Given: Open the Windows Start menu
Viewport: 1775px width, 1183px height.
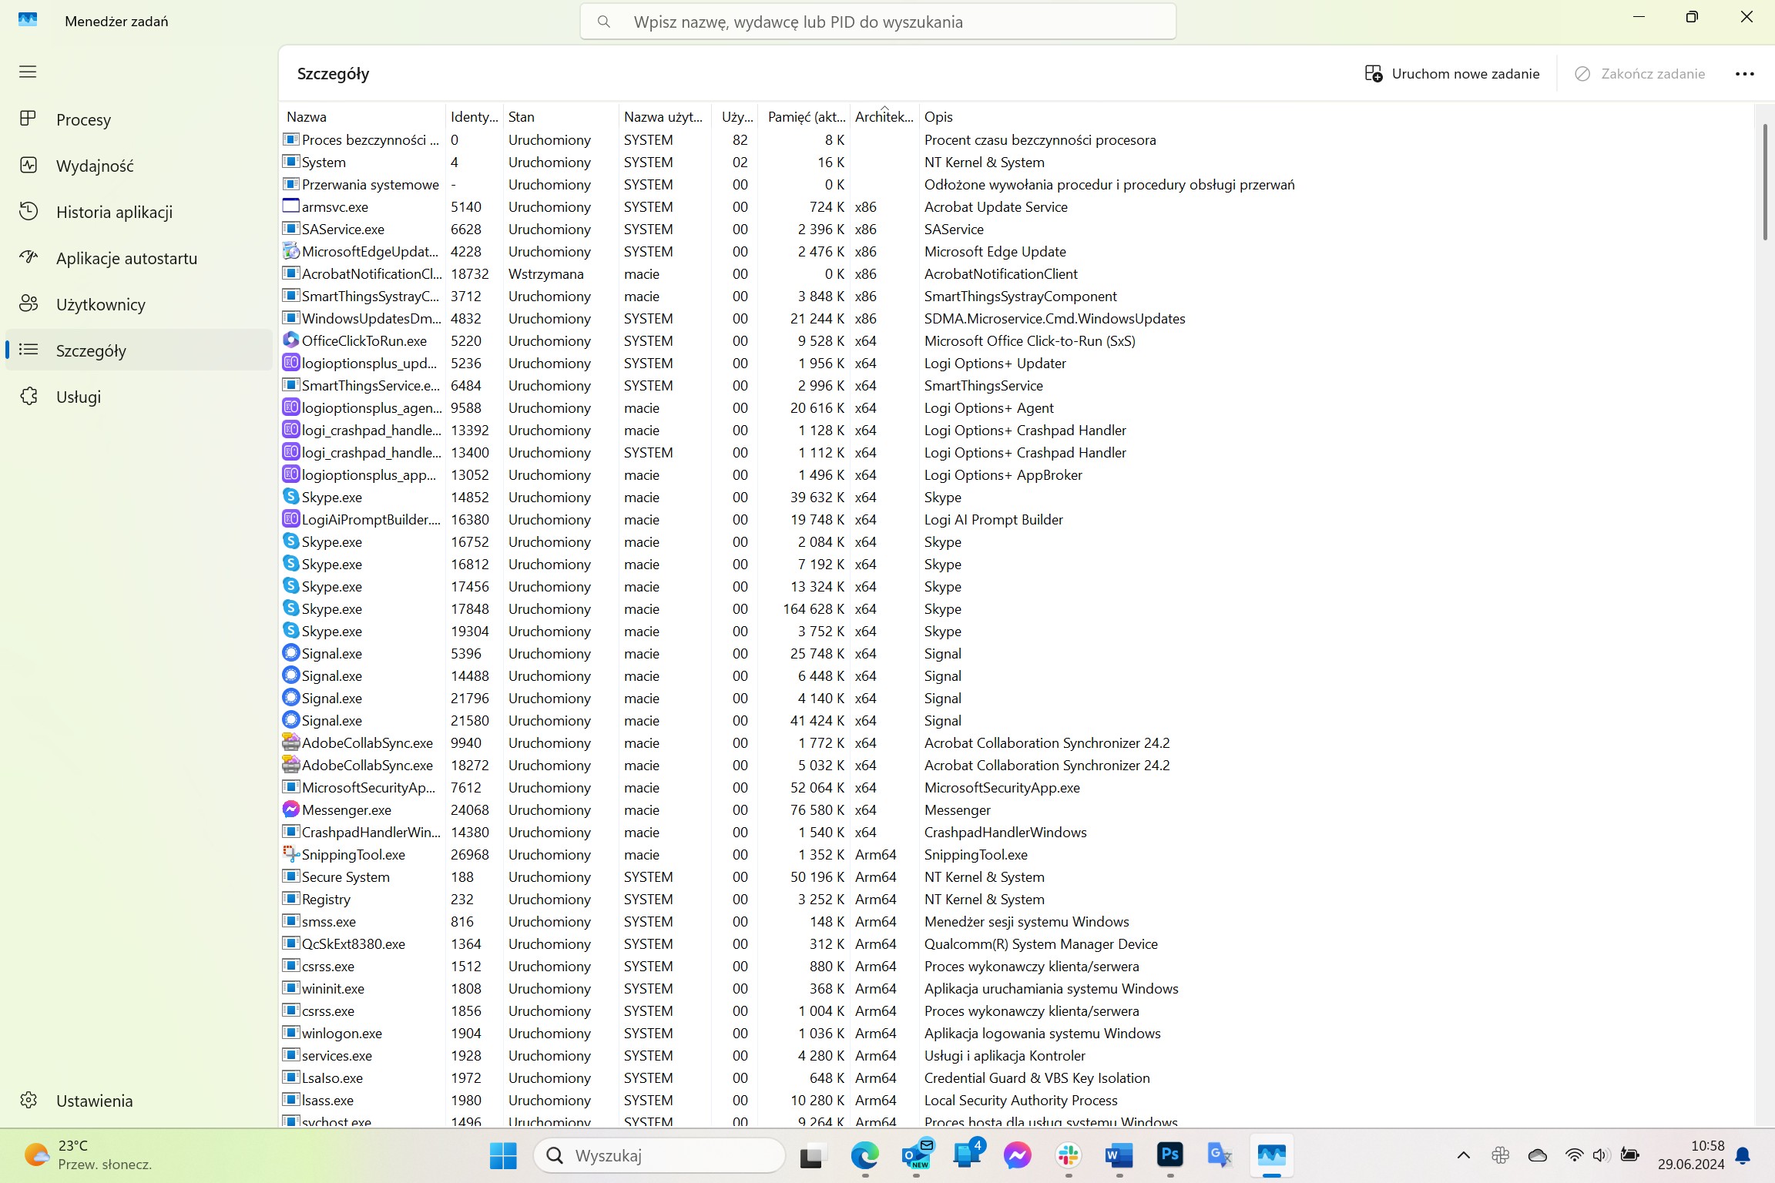Looking at the screenshot, I should pyautogui.click(x=503, y=1155).
